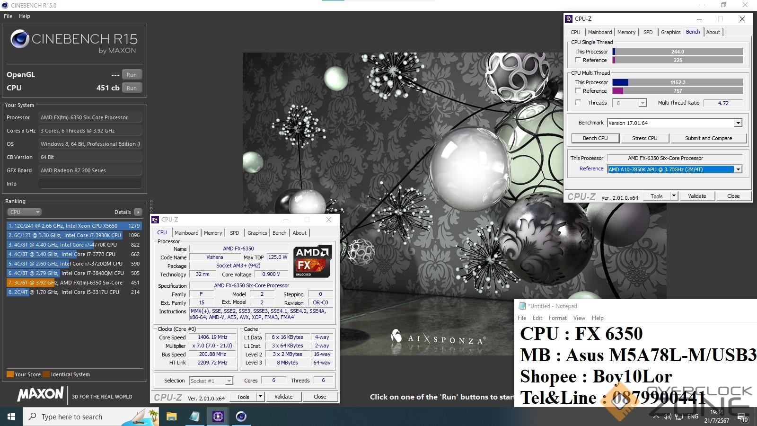Click the Details arrow in Ranking panel
Viewport: 757px width, 426px height.
pos(138,212)
